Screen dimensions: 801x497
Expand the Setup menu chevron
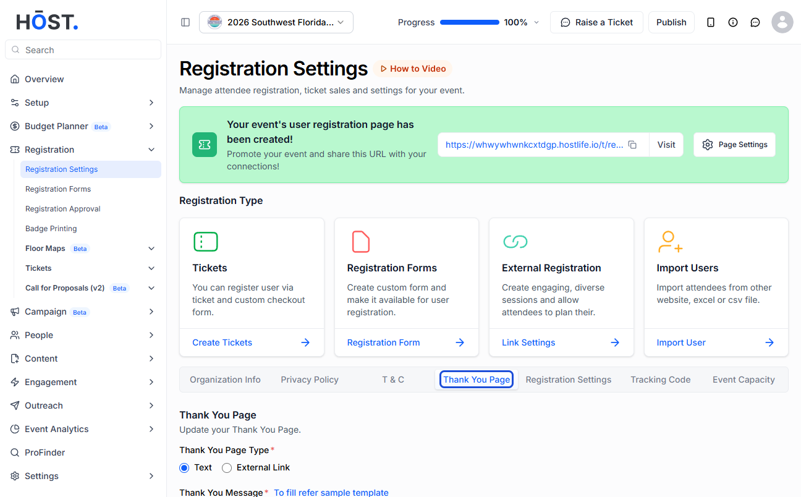tap(151, 103)
